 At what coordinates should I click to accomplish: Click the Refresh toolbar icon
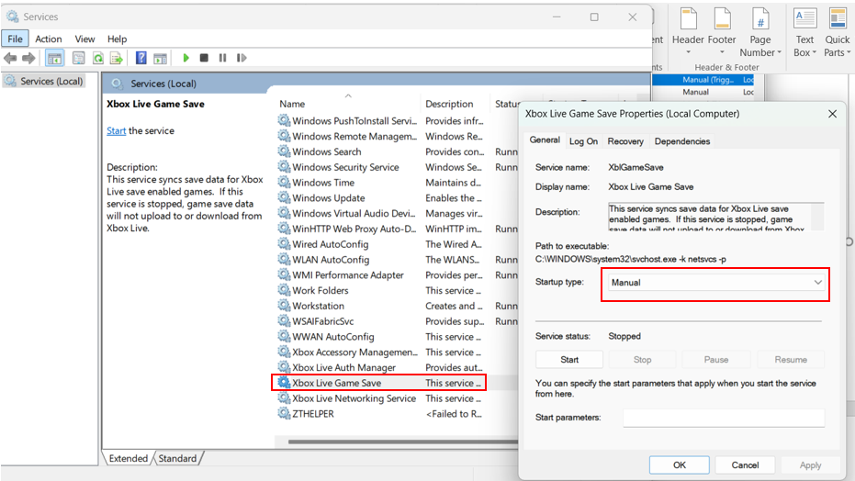tap(98, 58)
